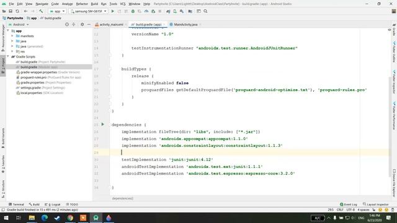Select local.properties file
The image size is (397, 223).
tap(40, 93)
